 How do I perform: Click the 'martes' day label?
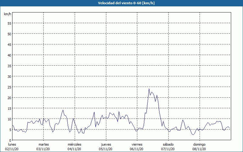click(44, 144)
